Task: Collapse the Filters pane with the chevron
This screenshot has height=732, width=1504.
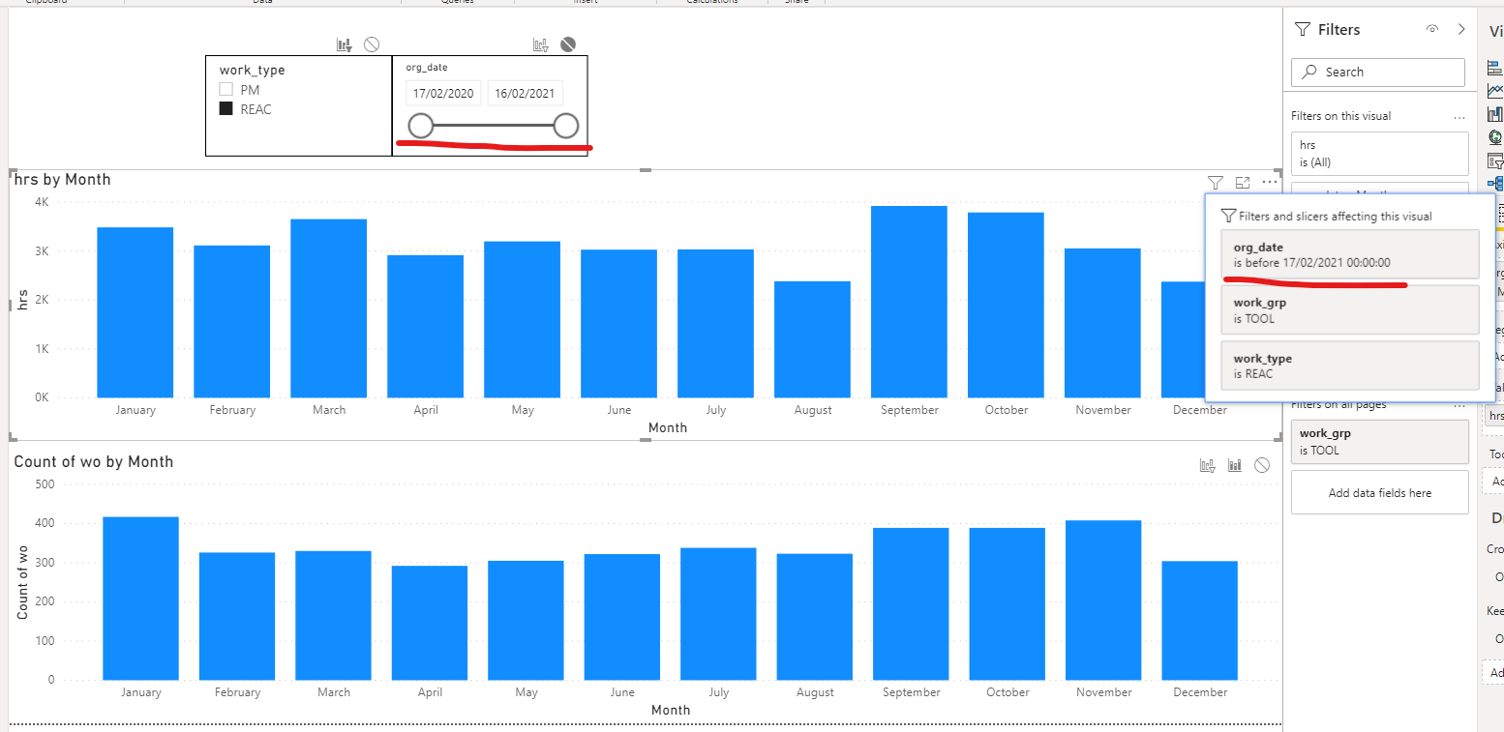Action: tap(1461, 29)
